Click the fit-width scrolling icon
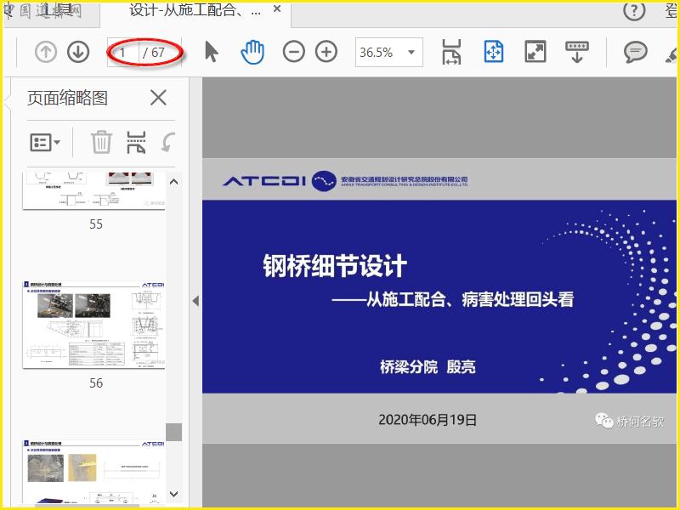680x510 pixels. coord(451,52)
